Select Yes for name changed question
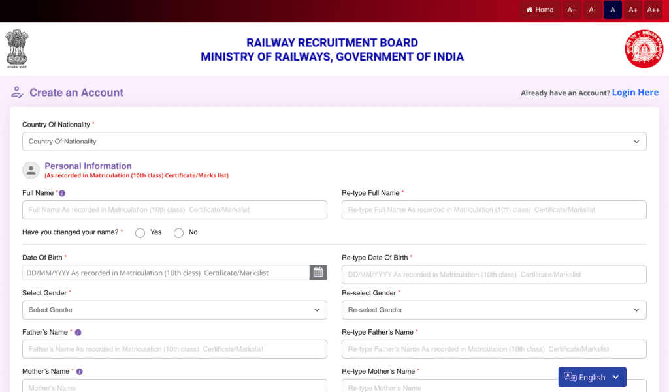 [x=140, y=233]
